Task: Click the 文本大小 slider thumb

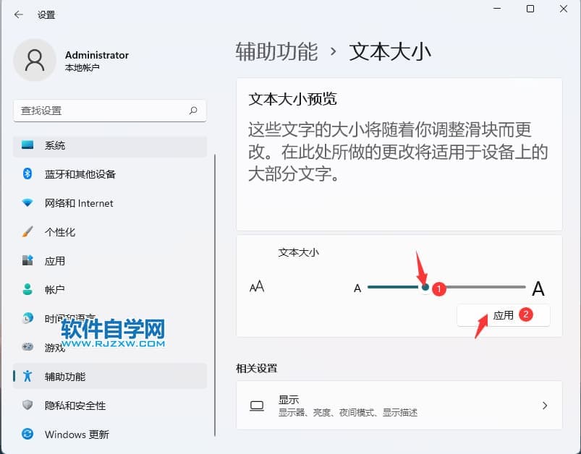Action: coord(425,288)
